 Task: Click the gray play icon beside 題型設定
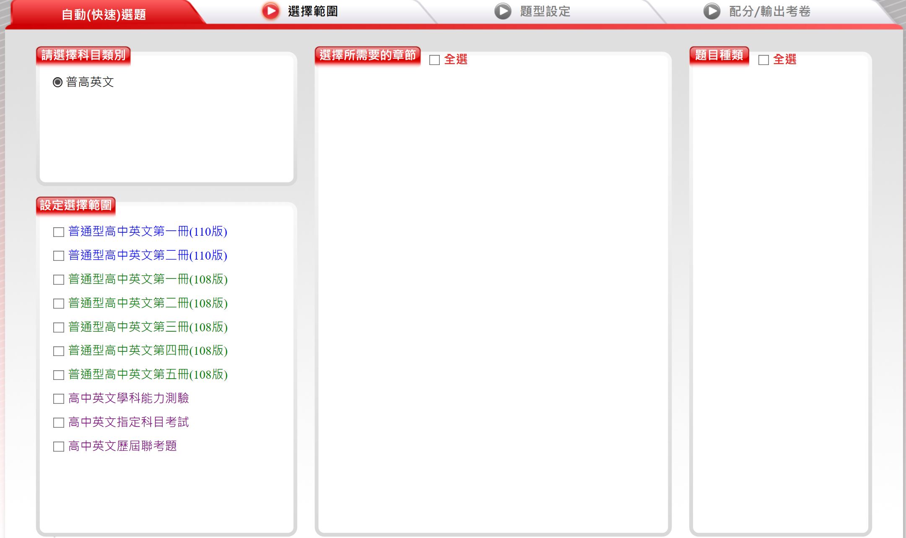[x=503, y=11]
